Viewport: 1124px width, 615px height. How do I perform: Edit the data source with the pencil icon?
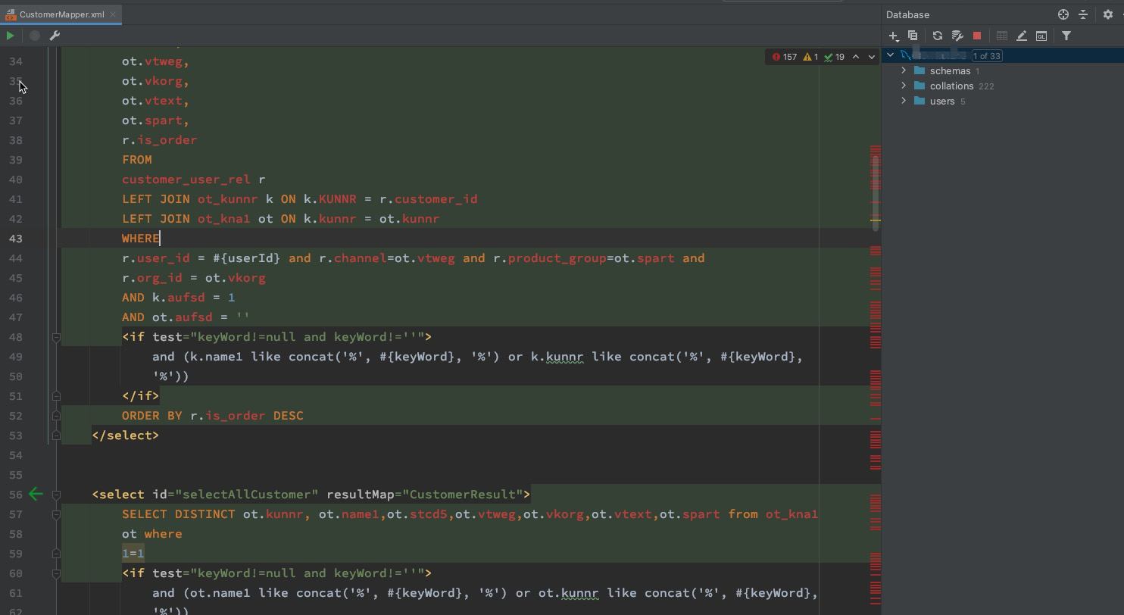click(x=1021, y=35)
